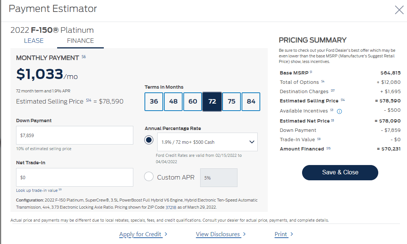Select the 60 month term
This screenshot has height=244, width=407.
coord(192,101)
